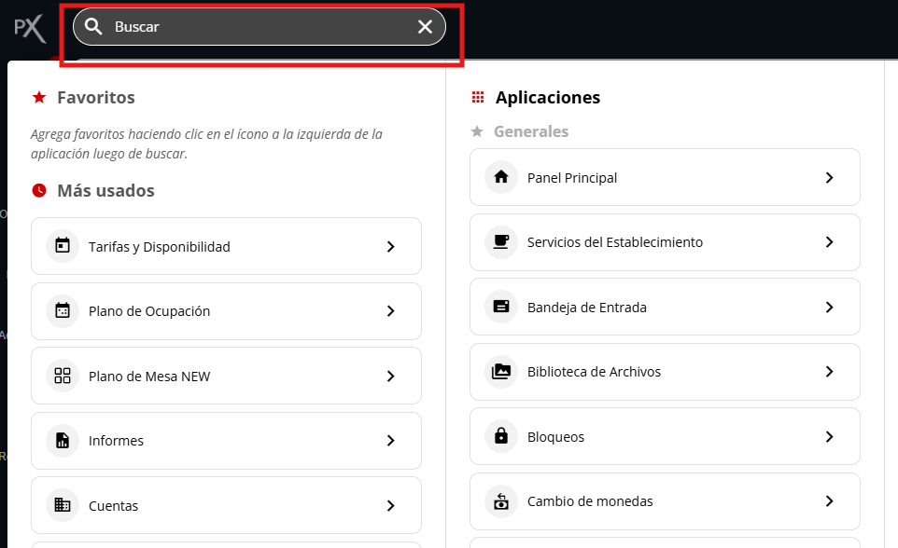This screenshot has width=898, height=548.
Task: Toggle the star next to Generales
Action: [478, 131]
